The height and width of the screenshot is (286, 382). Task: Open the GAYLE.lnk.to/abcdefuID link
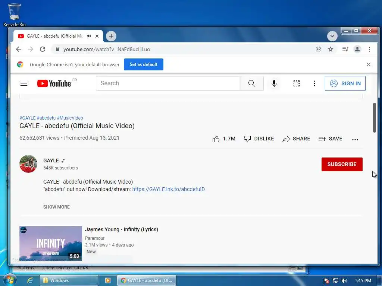coord(168,189)
